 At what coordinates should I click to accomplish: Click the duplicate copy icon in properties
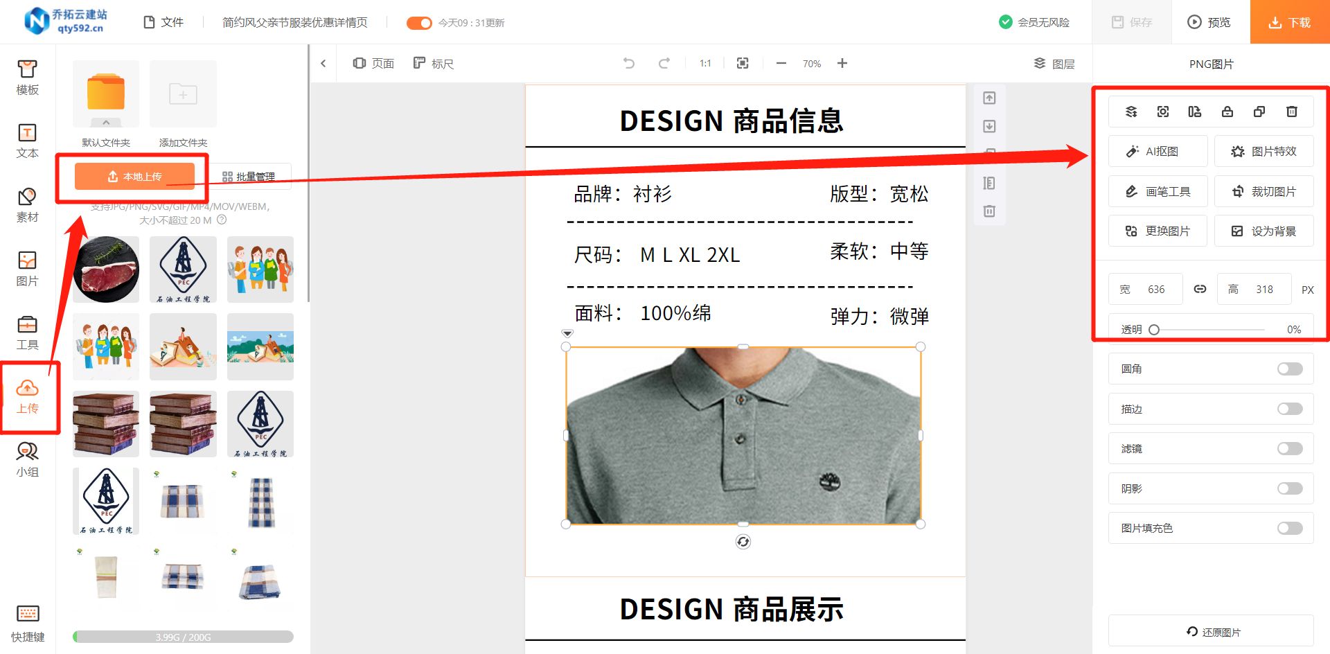click(1259, 112)
